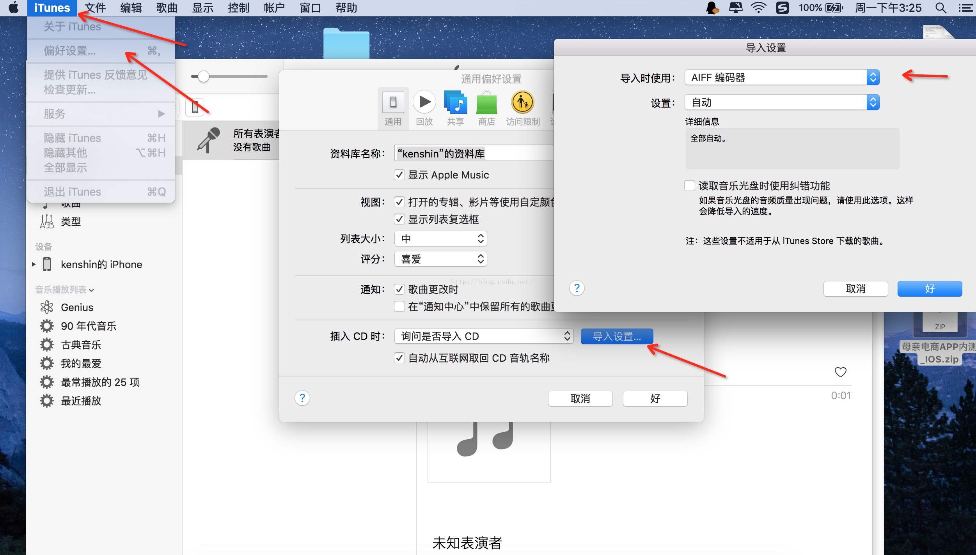Click the volume slider knob
This screenshot has height=555, width=976.
tap(203, 76)
